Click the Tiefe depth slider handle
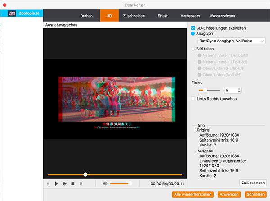The image size is (270, 201). [x=205, y=90]
